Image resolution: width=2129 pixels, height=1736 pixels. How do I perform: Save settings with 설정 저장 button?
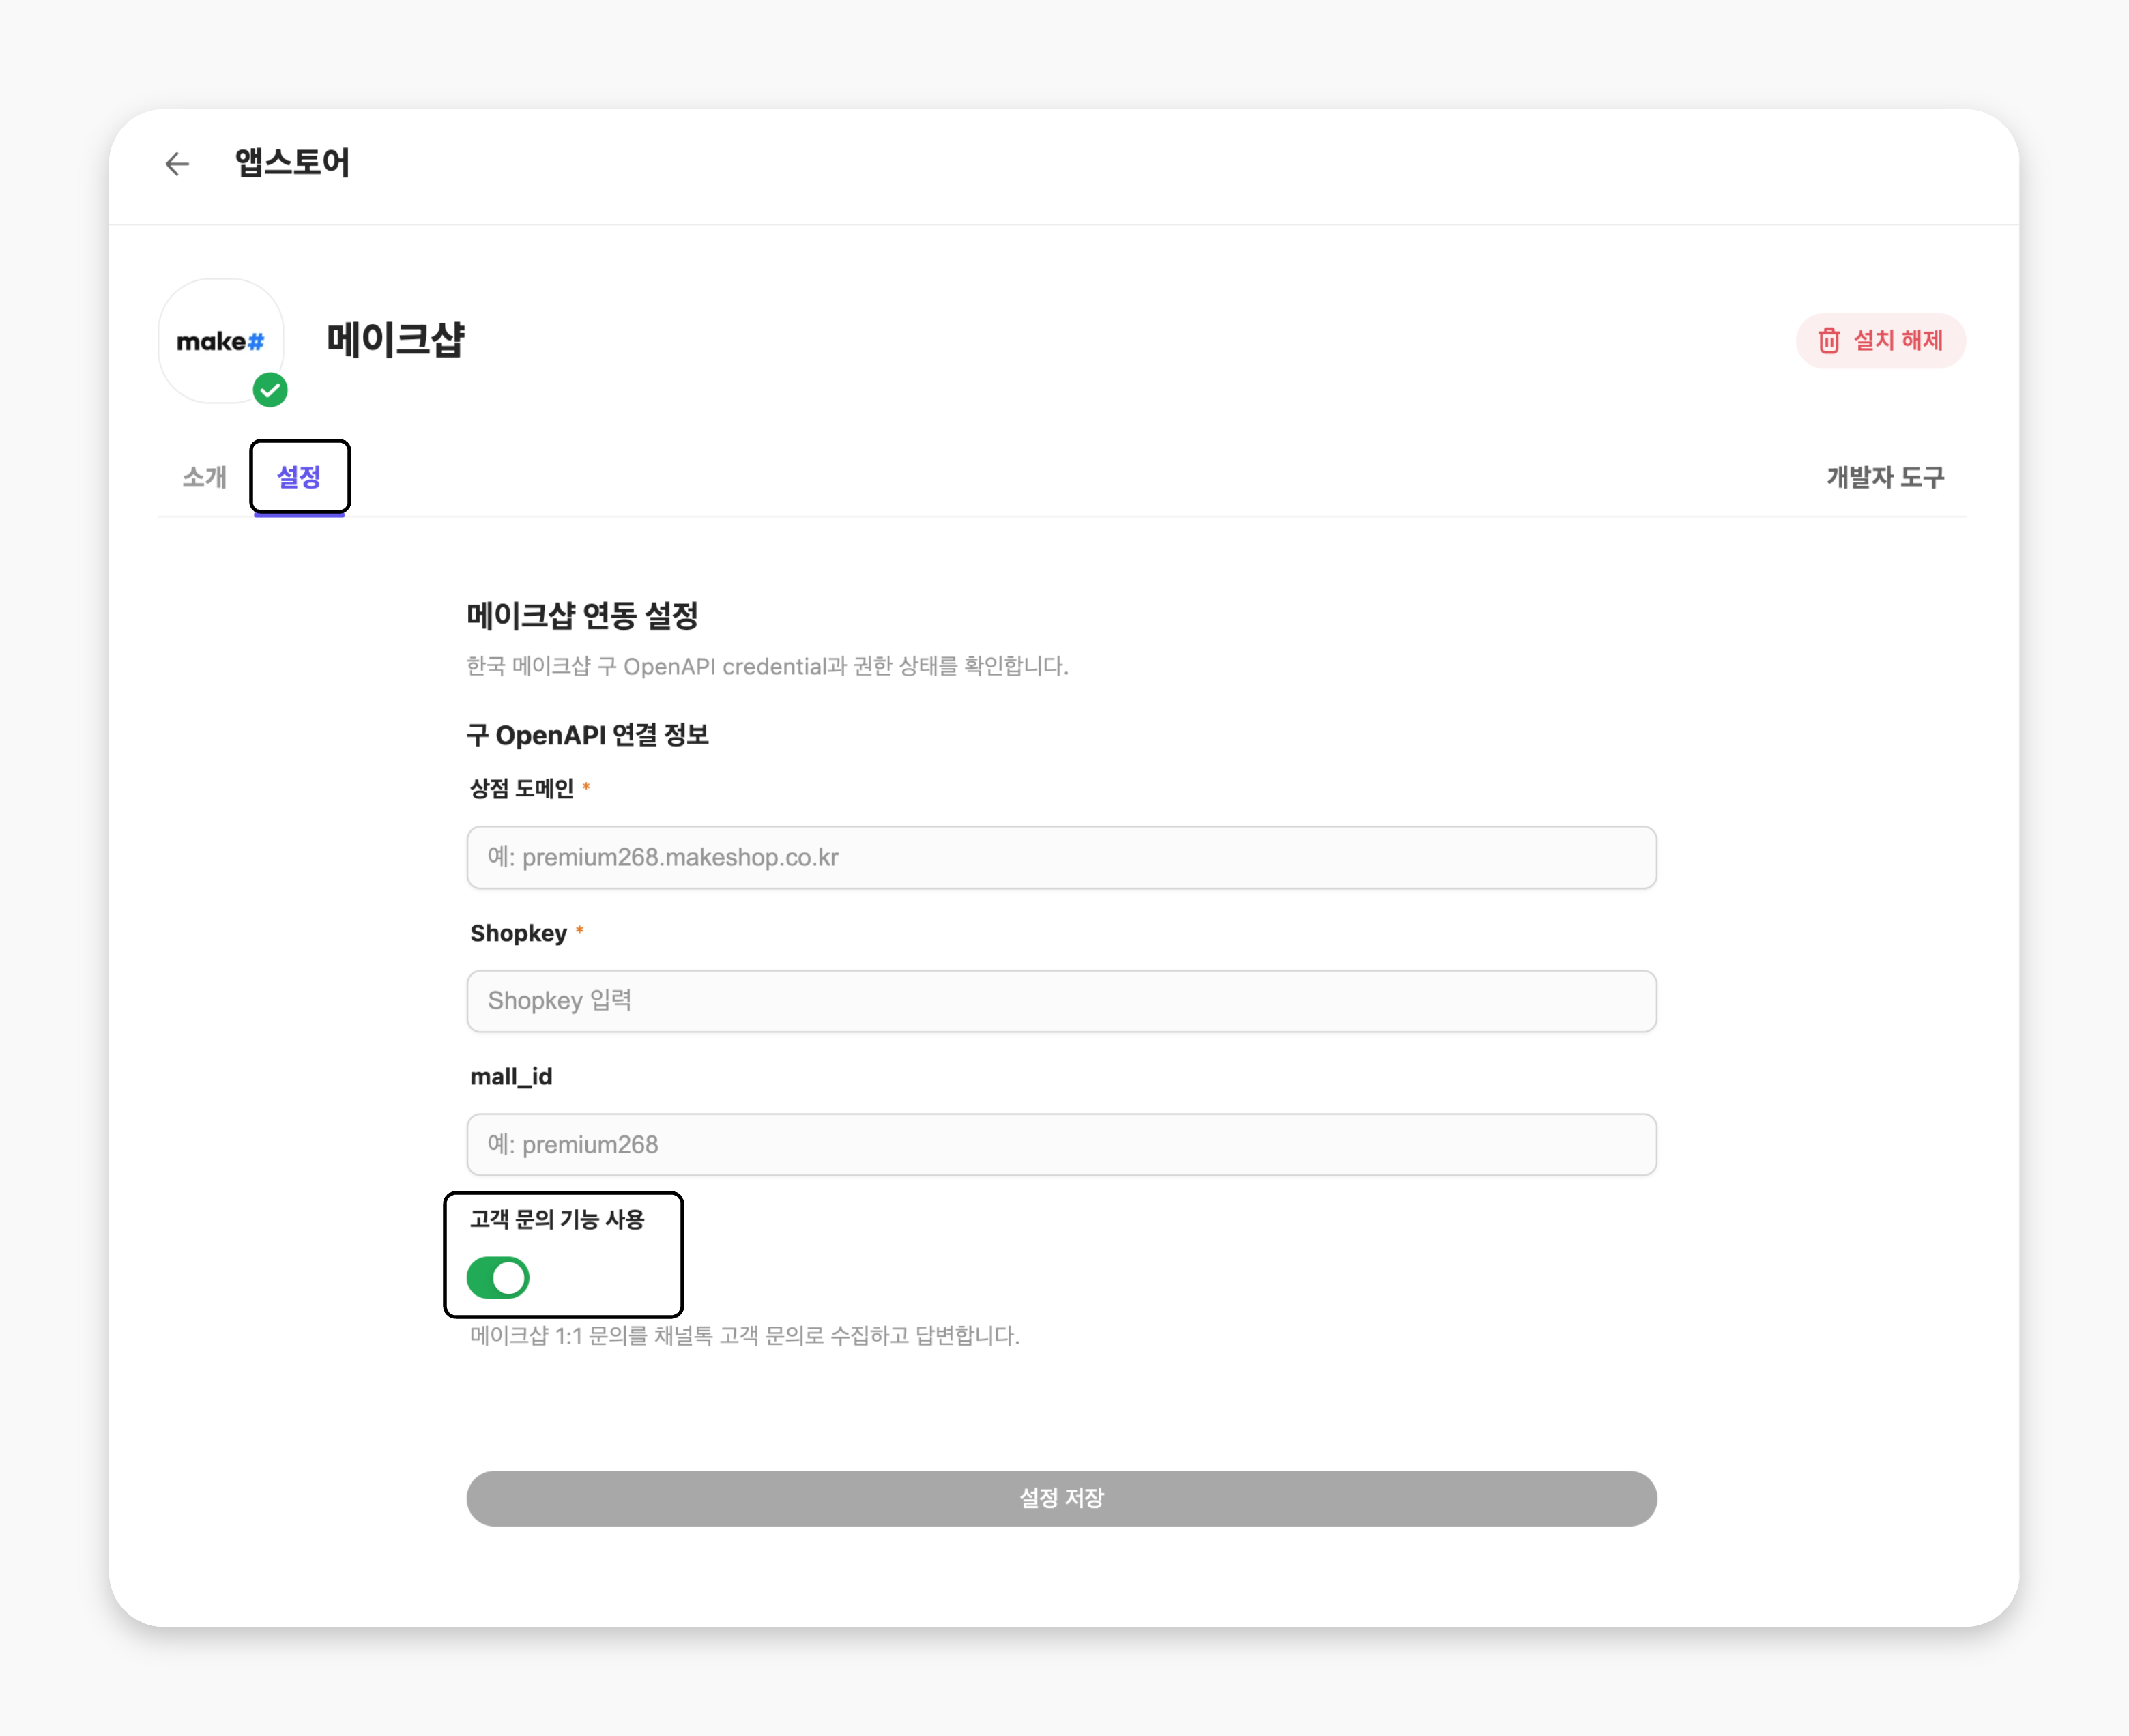pos(1061,1498)
